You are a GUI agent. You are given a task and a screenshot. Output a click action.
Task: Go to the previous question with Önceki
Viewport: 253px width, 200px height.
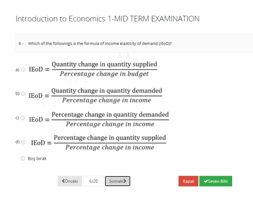click(70, 181)
